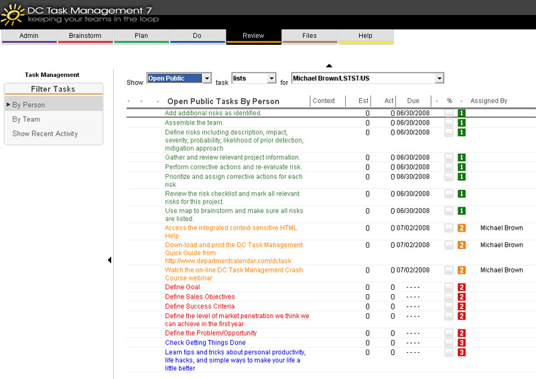Switch to the Brainstorm tab

(85, 36)
